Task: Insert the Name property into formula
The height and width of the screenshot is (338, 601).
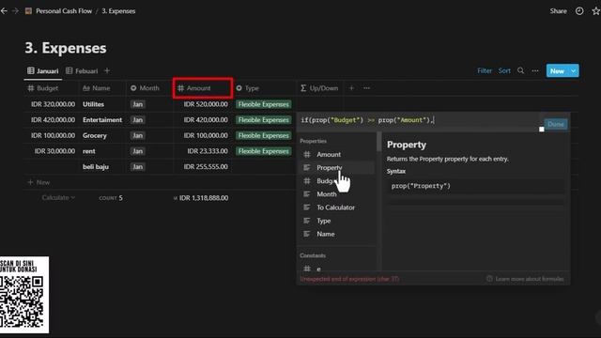Action: point(336,234)
